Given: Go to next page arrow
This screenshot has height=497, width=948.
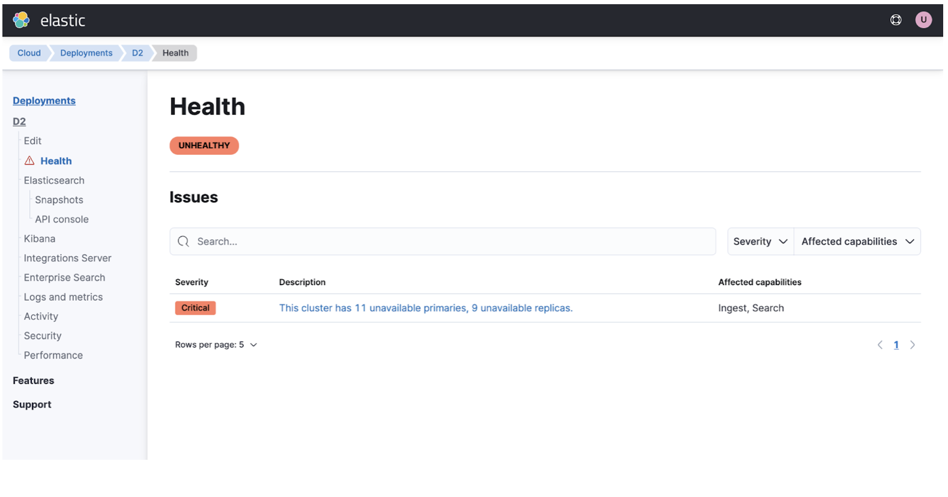Looking at the screenshot, I should pyautogui.click(x=913, y=345).
